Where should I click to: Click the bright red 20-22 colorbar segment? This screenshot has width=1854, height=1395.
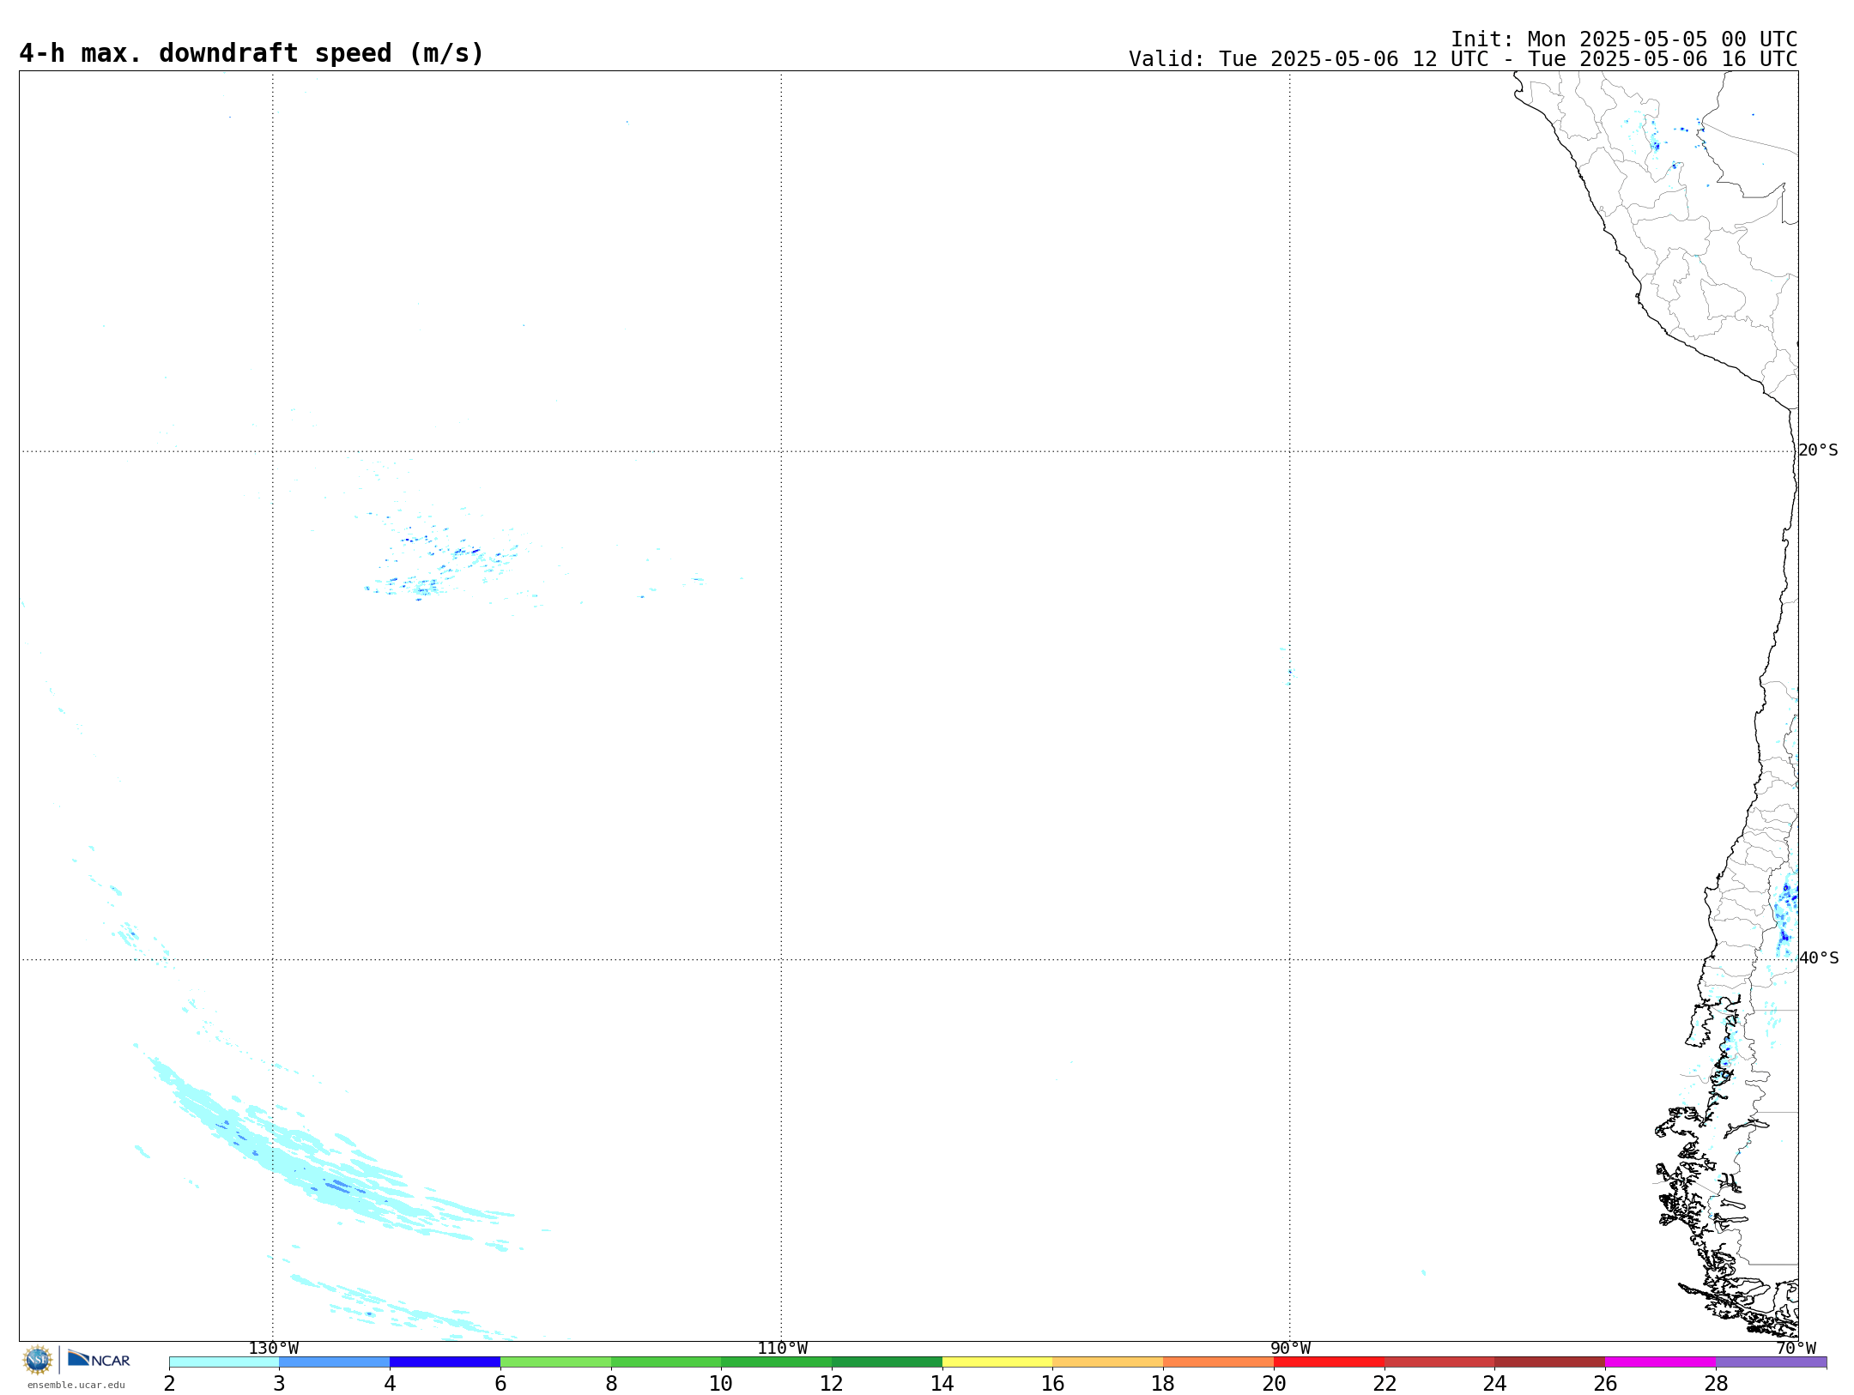[1329, 1362]
